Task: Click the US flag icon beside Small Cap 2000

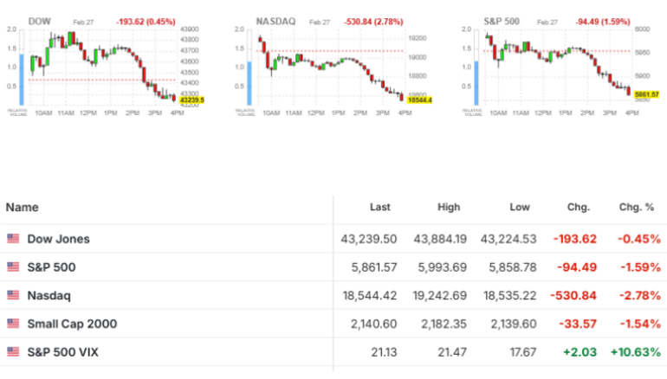Action: (13, 324)
